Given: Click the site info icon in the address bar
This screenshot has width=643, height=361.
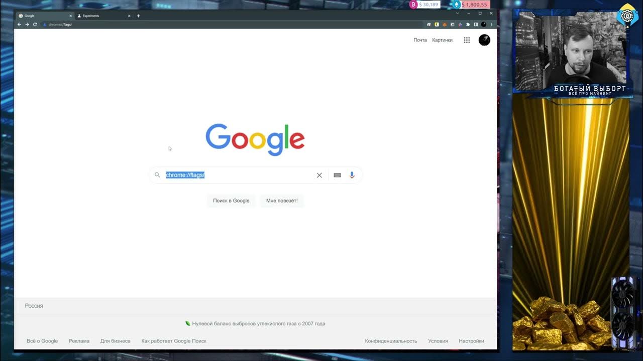Looking at the screenshot, I should [x=45, y=24].
